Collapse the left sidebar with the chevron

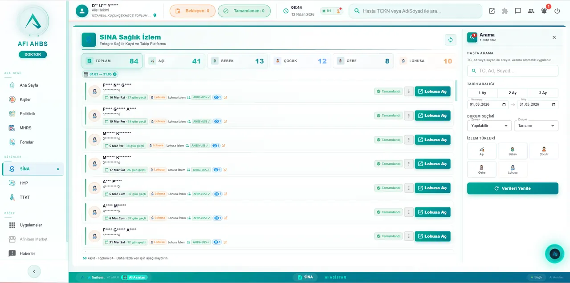(x=34, y=271)
